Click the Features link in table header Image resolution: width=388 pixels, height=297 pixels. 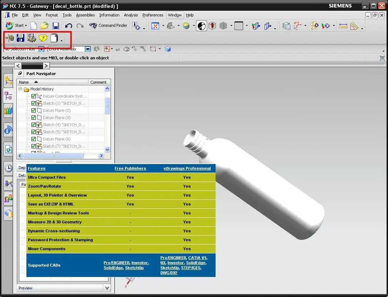point(37,168)
